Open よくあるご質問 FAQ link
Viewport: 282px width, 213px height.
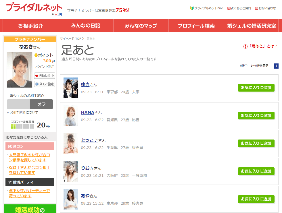[x=239, y=8]
